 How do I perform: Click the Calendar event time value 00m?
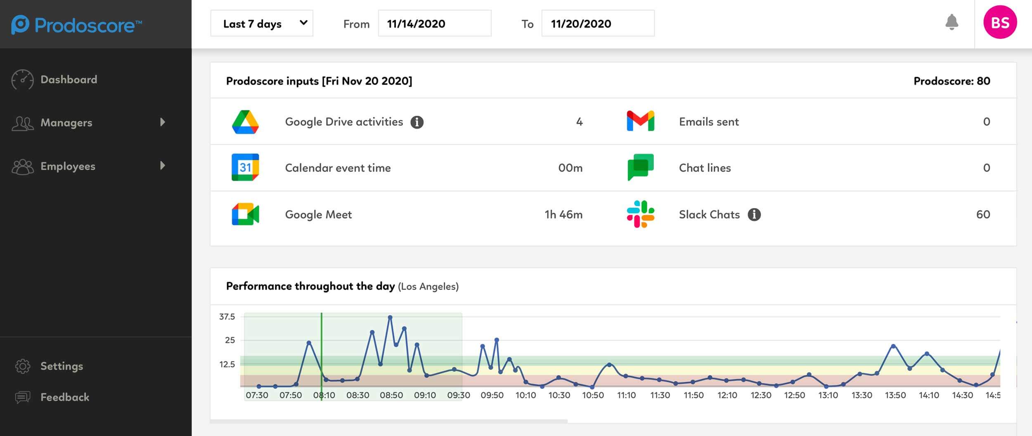click(570, 168)
